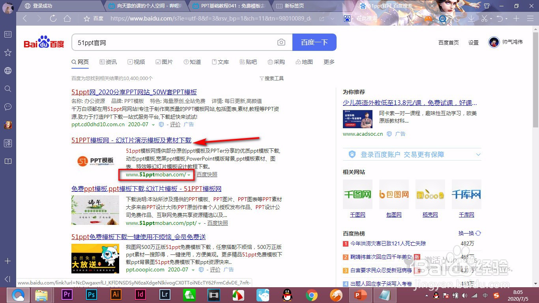Open sidebar news feed icon
The height and width of the screenshot is (303, 539).
point(7,34)
